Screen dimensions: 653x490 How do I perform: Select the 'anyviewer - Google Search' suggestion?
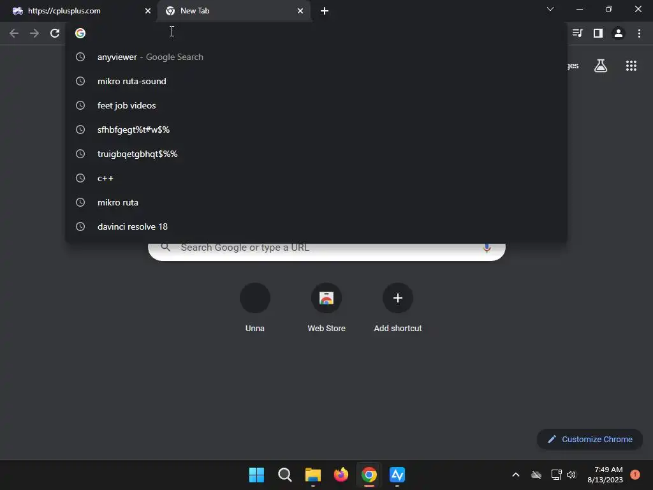point(316,57)
